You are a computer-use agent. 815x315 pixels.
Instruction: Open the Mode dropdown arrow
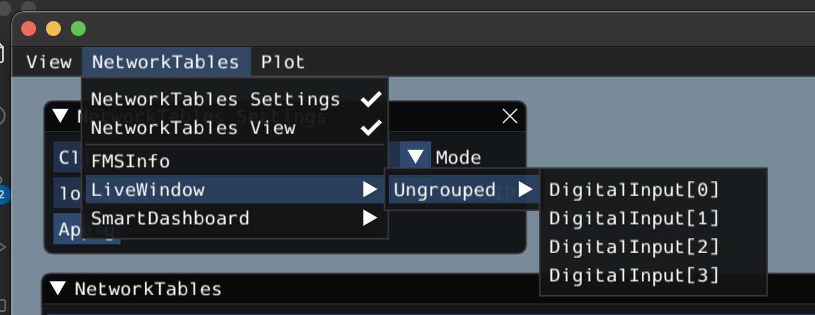(415, 157)
